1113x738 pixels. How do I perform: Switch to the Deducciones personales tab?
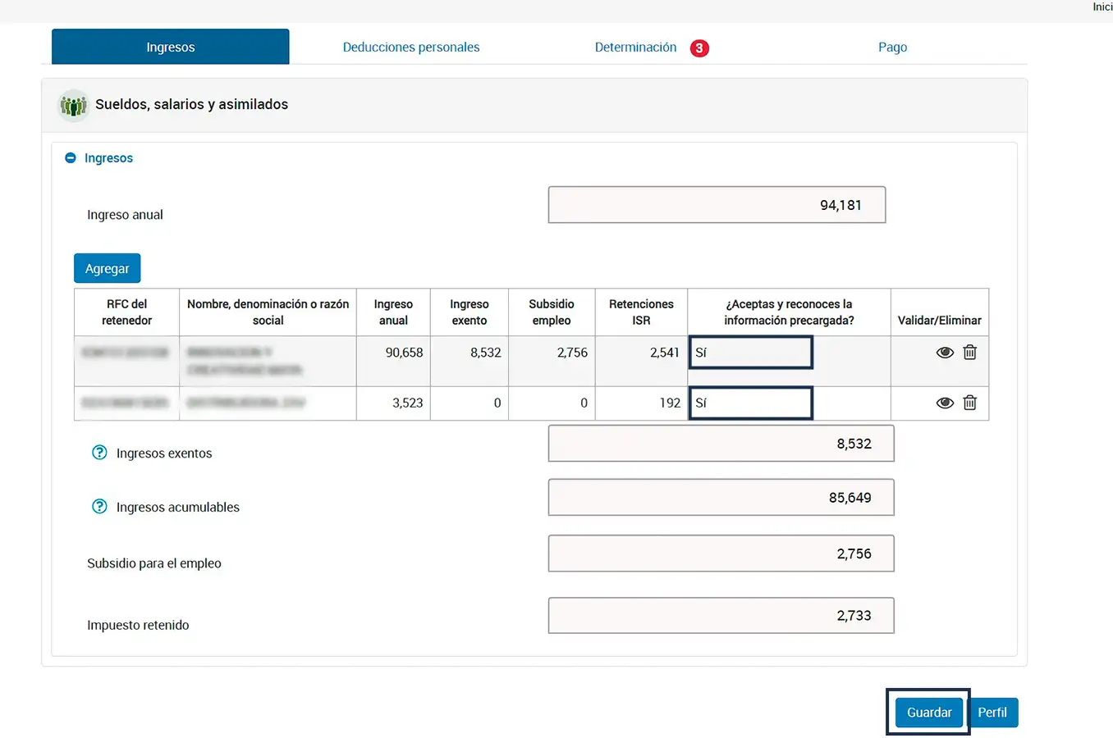410,48
